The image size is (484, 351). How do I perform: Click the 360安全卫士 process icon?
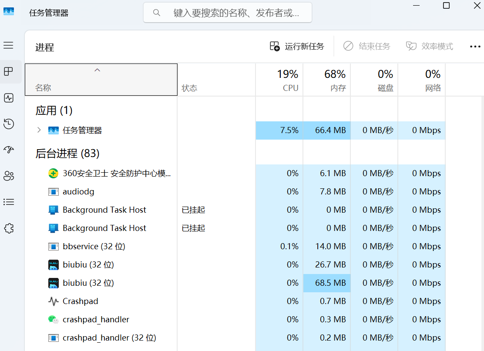[x=53, y=174]
